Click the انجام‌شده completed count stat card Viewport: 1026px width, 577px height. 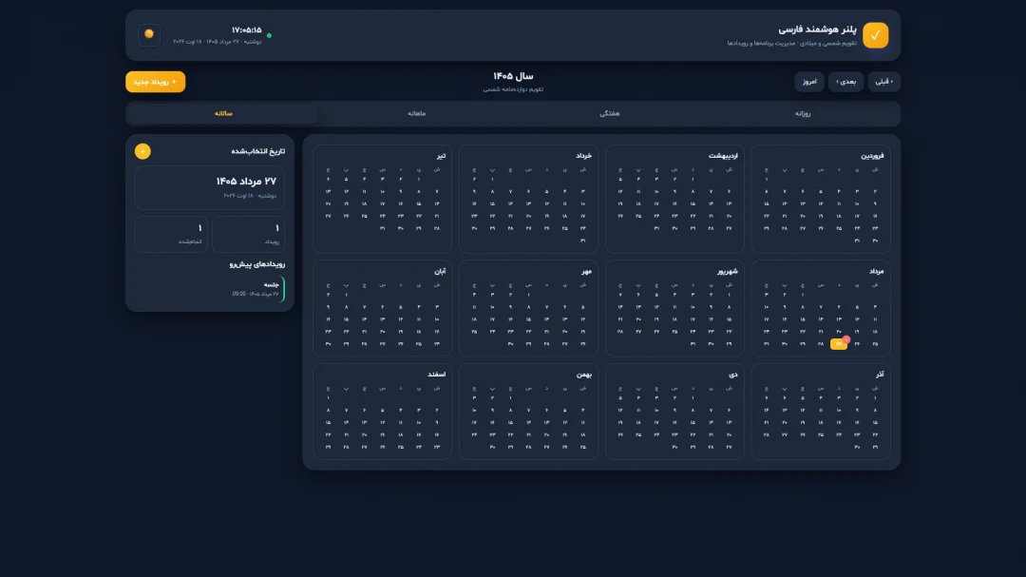tap(171, 235)
